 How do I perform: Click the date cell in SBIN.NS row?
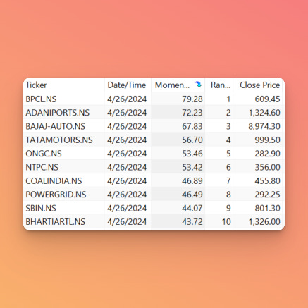coord(127,208)
